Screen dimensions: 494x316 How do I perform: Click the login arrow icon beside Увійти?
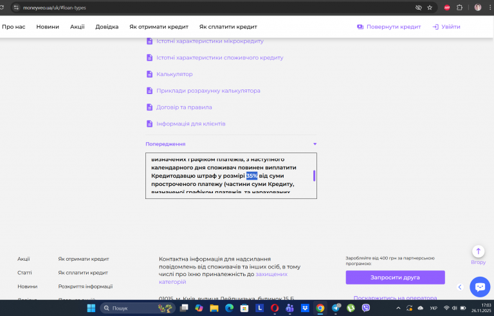[435, 27]
